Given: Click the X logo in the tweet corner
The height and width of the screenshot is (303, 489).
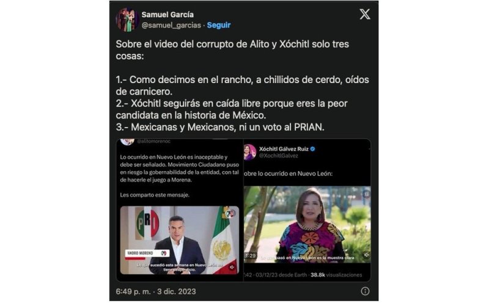Looking at the screenshot, I should pyautogui.click(x=364, y=14).
